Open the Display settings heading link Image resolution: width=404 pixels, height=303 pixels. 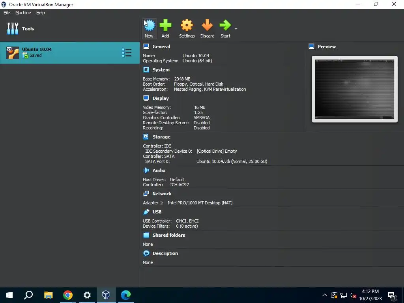coord(161,98)
